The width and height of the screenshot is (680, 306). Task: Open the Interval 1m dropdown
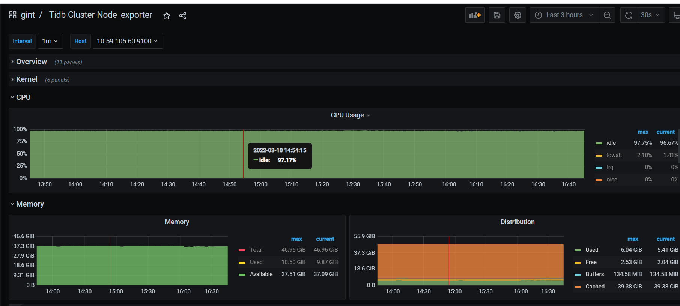point(50,41)
